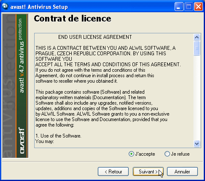Image resolution: width=205 pixels, height=181 pixels.
Task: Cancel setup with the Annuler button
Action: [182, 172]
